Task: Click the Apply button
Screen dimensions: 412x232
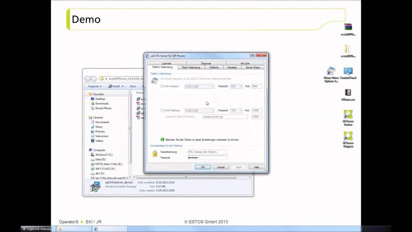Action: [x=239, y=167]
